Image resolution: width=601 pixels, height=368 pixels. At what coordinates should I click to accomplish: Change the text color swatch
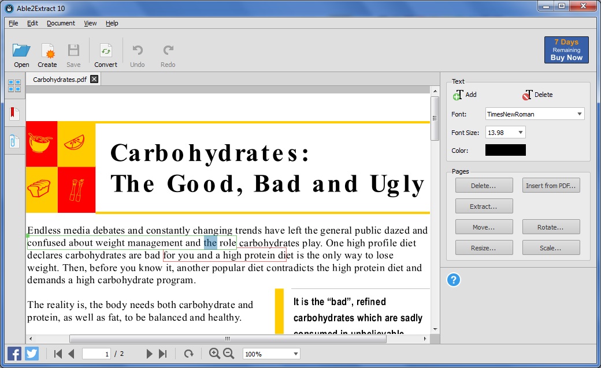[505, 149]
